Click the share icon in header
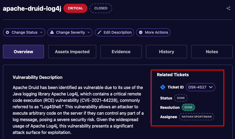This screenshot has height=139, width=235. click(228, 8)
